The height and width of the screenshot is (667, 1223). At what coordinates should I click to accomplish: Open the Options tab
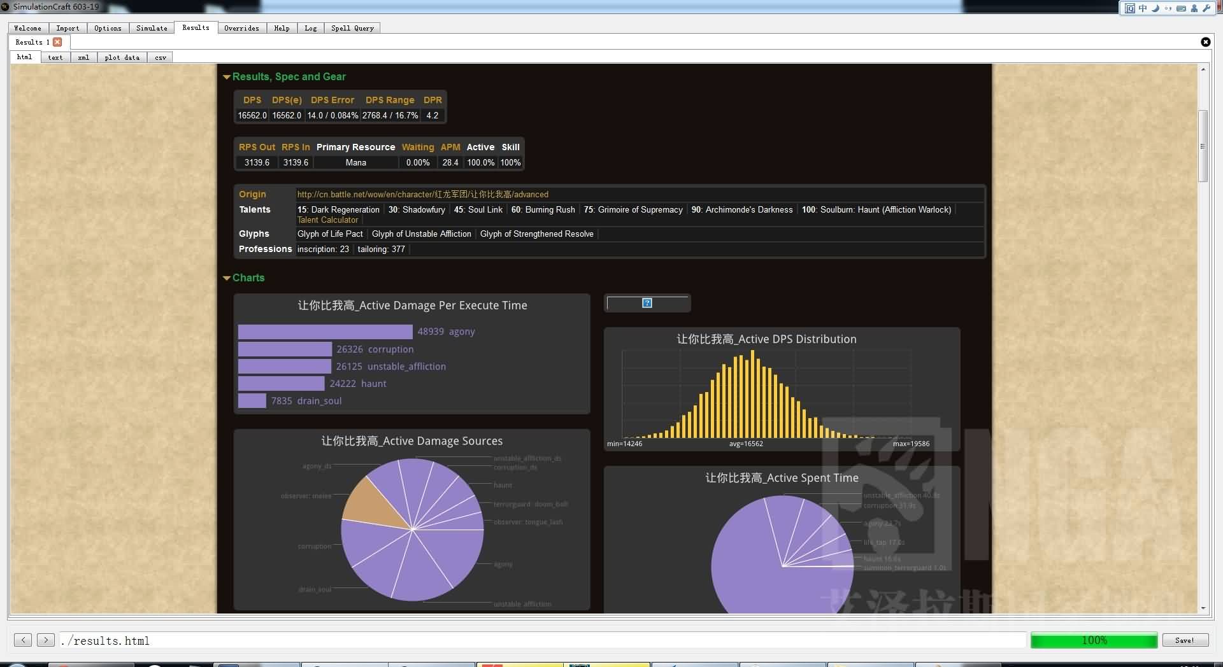pos(108,28)
